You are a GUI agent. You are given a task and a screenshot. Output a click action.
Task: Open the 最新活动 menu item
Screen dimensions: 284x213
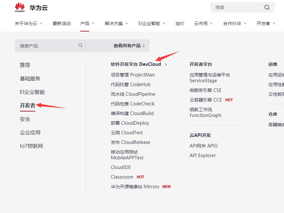[62, 23]
